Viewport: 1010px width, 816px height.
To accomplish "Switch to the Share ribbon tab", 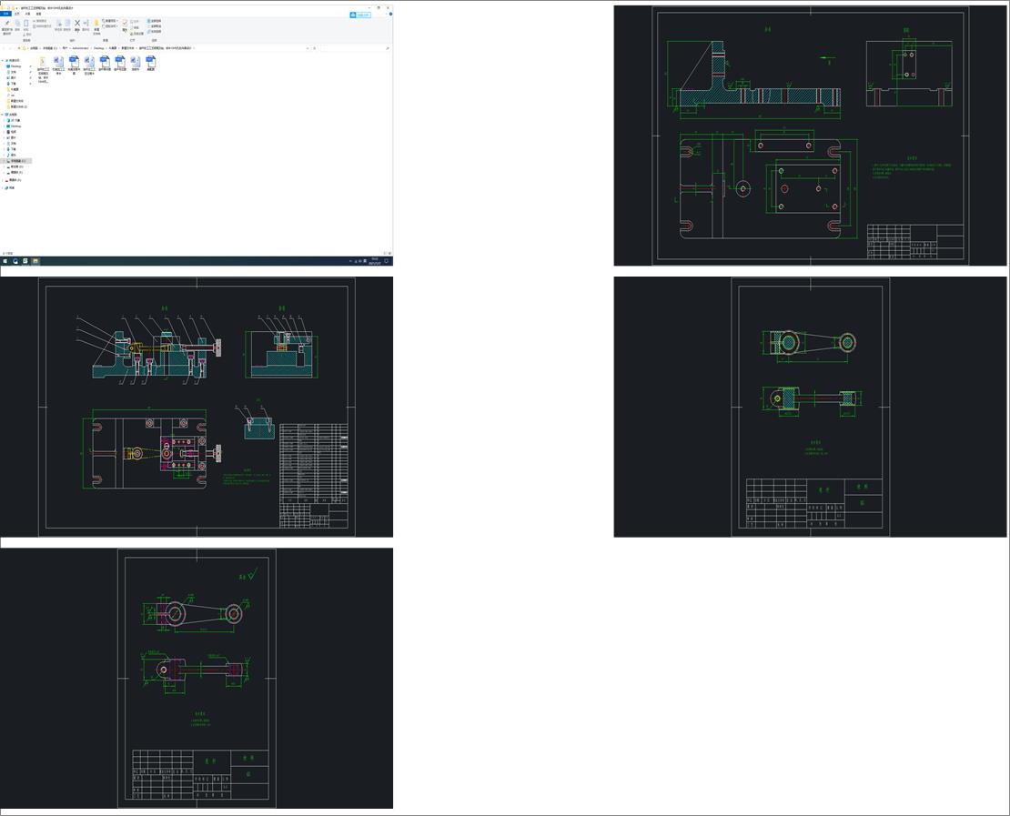I will point(27,14).
